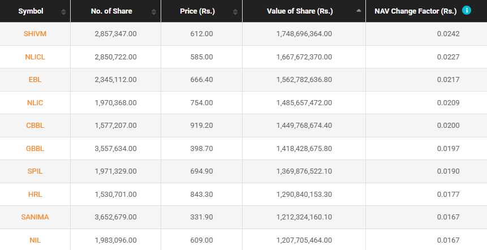Viewport: 487px width, 250px height.
Task: Open the SHIVM stock link
Action: pyautogui.click(x=35, y=34)
